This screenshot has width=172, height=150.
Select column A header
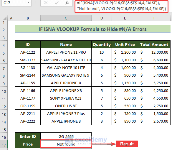click(11, 18)
